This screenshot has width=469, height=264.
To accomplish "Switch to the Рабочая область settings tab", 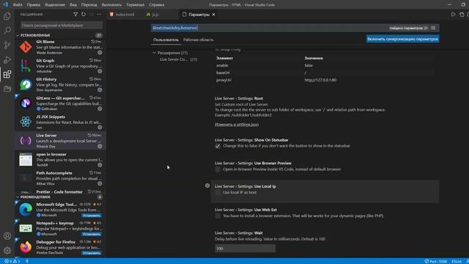I will click(199, 40).
